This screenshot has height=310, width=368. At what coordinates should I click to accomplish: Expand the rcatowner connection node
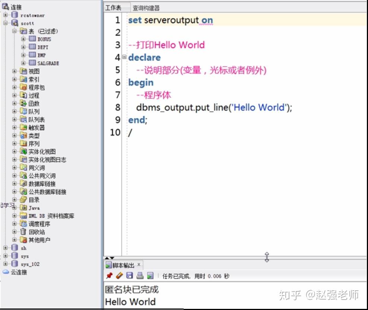(x=5, y=15)
